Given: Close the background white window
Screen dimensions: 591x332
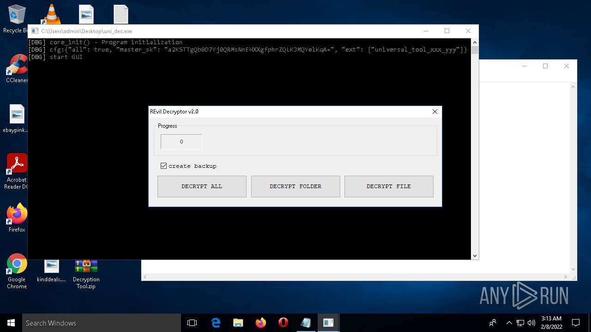Looking at the screenshot, I should pos(567,66).
